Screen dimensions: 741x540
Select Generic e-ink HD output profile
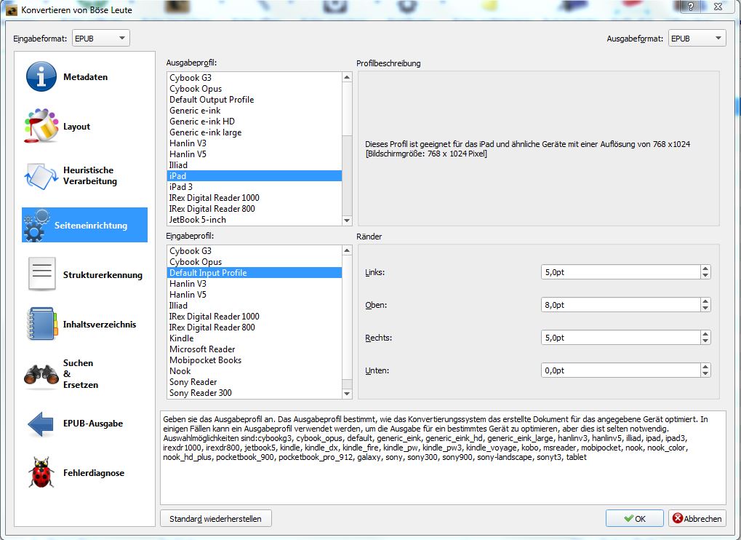tap(255, 121)
